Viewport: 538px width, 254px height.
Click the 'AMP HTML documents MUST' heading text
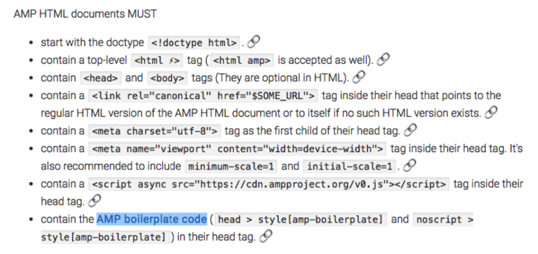[85, 14]
